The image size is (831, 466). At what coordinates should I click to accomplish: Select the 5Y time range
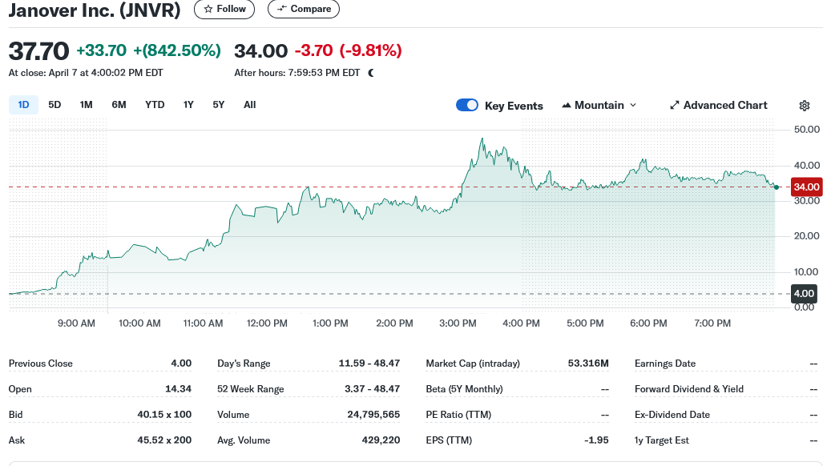(x=217, y=104)
